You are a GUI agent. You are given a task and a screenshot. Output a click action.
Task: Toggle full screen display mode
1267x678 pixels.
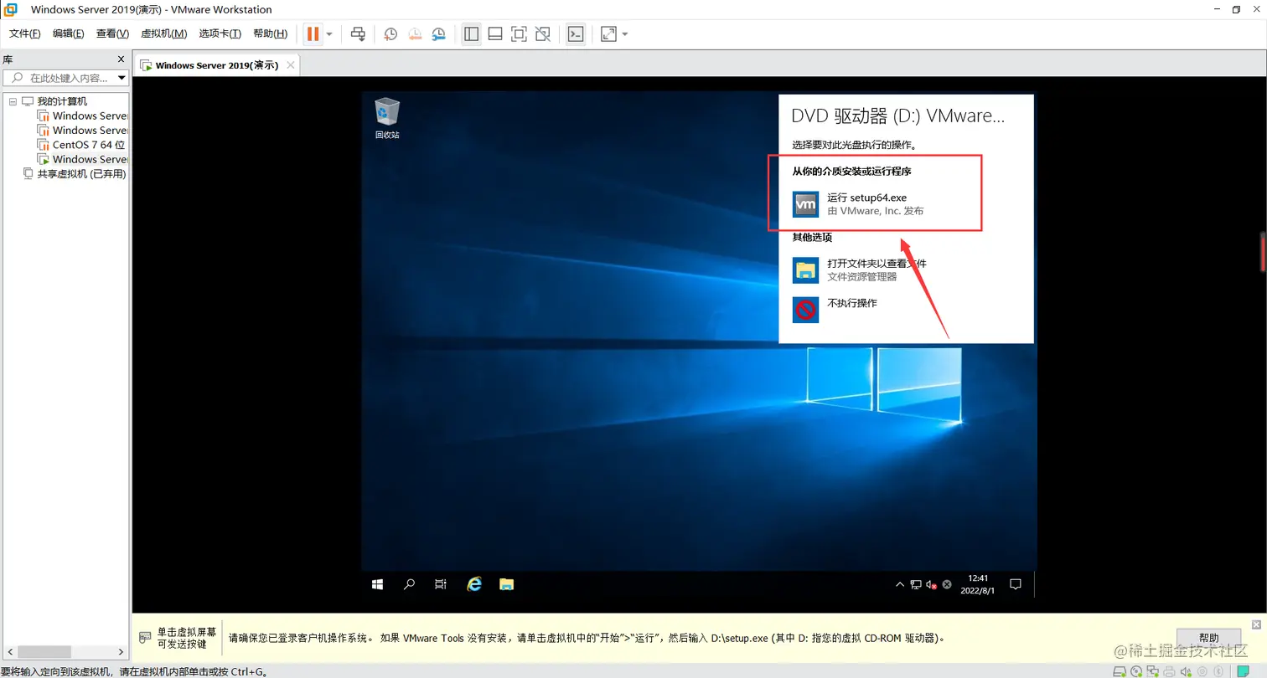518,33
